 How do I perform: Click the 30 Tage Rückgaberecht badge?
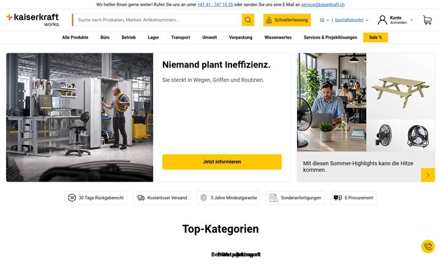96,197
